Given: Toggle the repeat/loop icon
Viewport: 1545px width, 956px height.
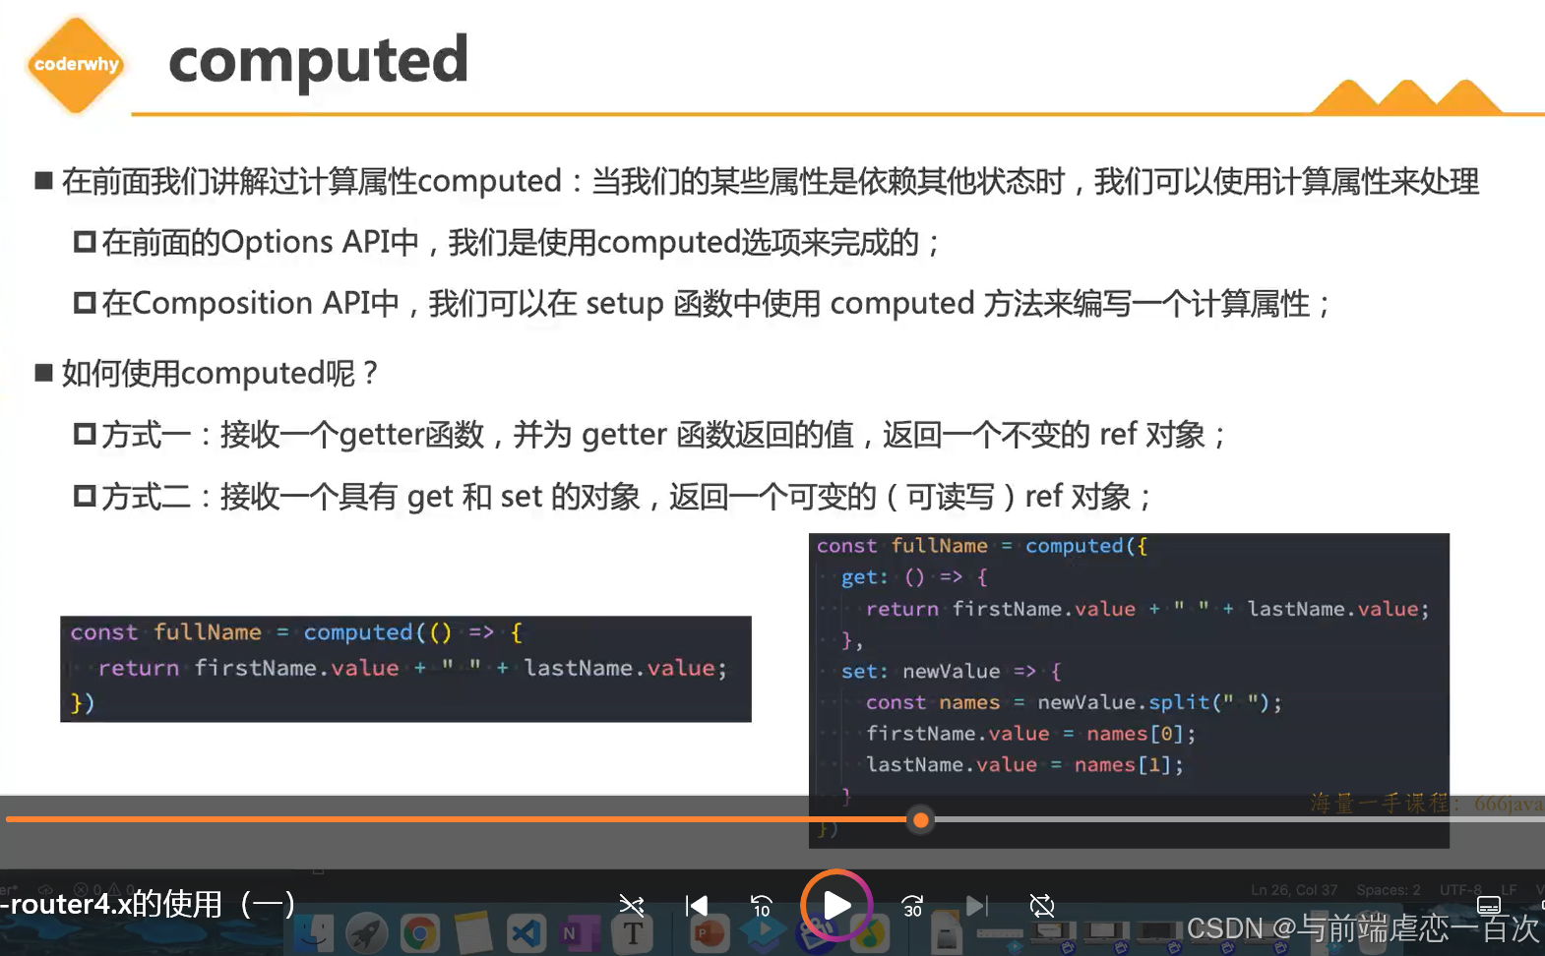Looking at the screenshot, I should click(x=1041, y=905).
